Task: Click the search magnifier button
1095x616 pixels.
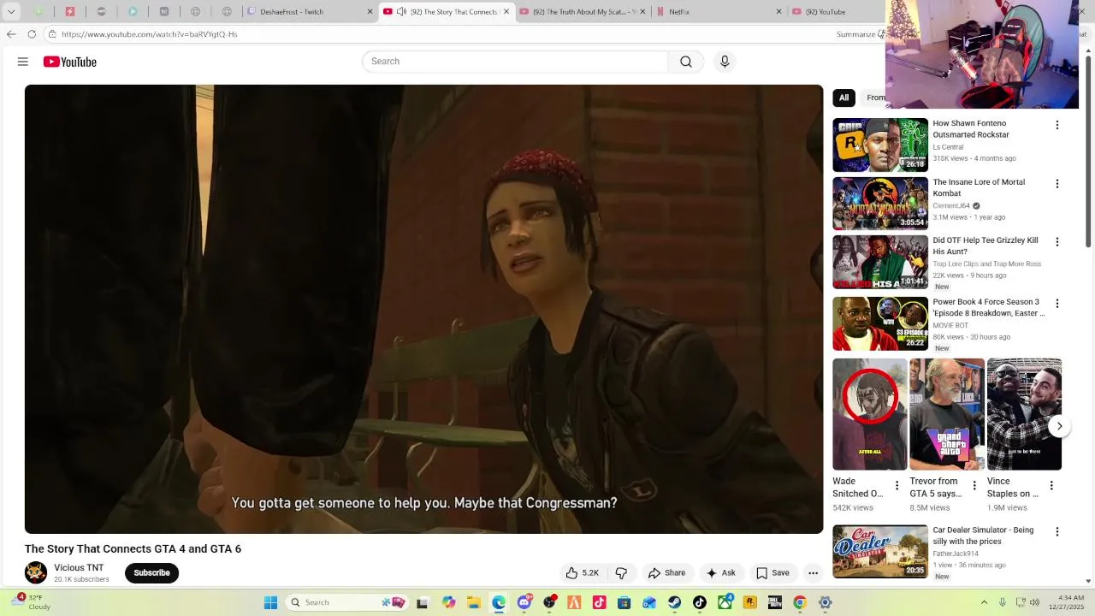Action: 686,62
